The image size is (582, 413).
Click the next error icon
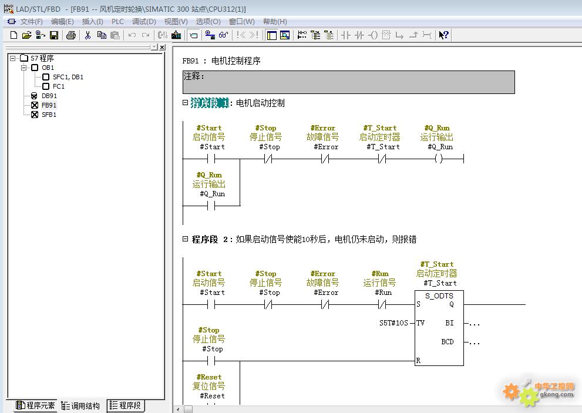pyautogui.click(x=254, y=35)
